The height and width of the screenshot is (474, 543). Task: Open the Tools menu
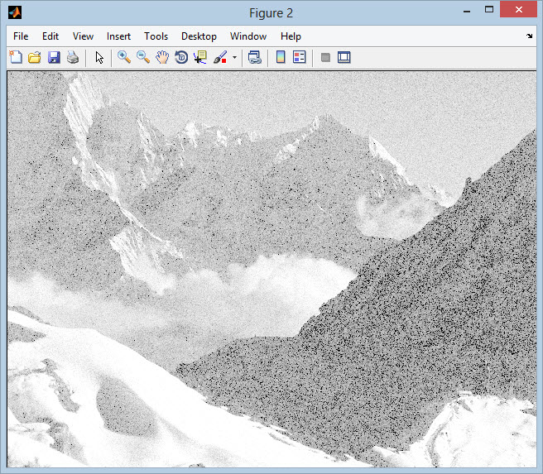pyautogui.click(x=156, y=36)
